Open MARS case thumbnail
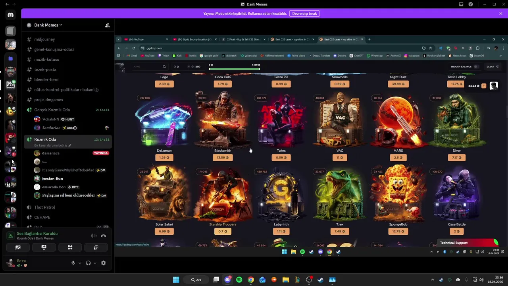The width and height of the screenshot is (508, 286). 398,121
